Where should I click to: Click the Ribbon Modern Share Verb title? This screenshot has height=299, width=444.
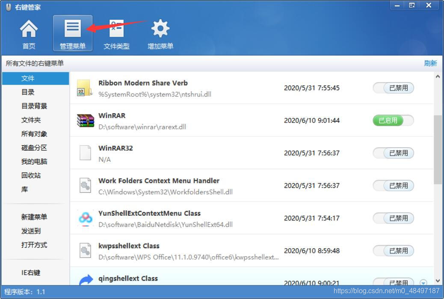143,83
